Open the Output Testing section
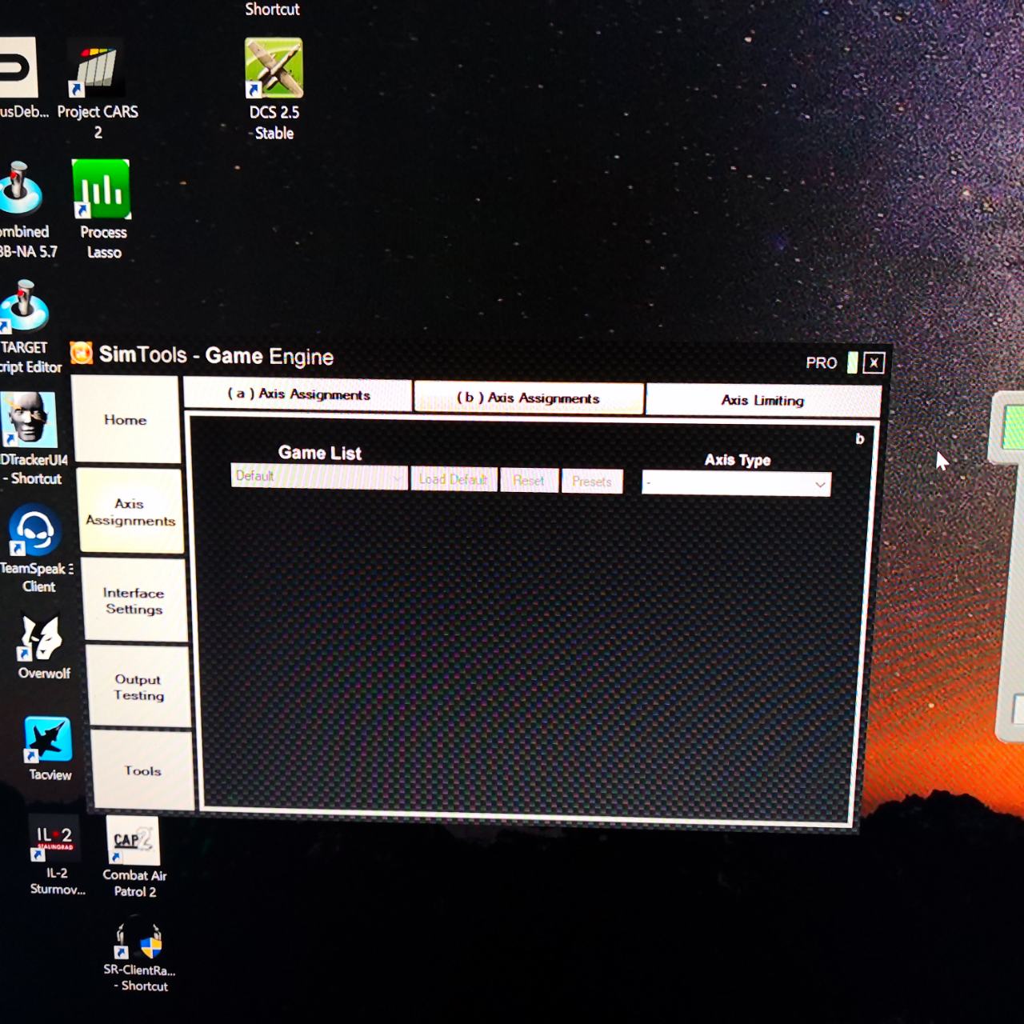1024x1024 pixels. click(138, 687)
